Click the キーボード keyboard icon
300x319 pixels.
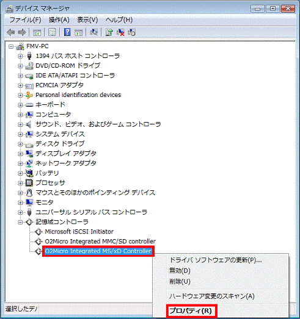29,105
